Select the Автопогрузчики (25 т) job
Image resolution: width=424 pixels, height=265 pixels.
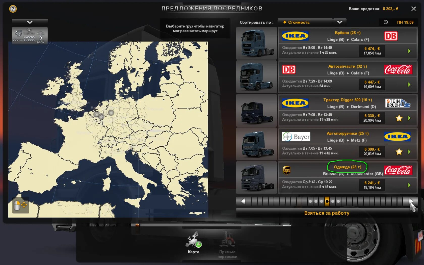point(348,144)
